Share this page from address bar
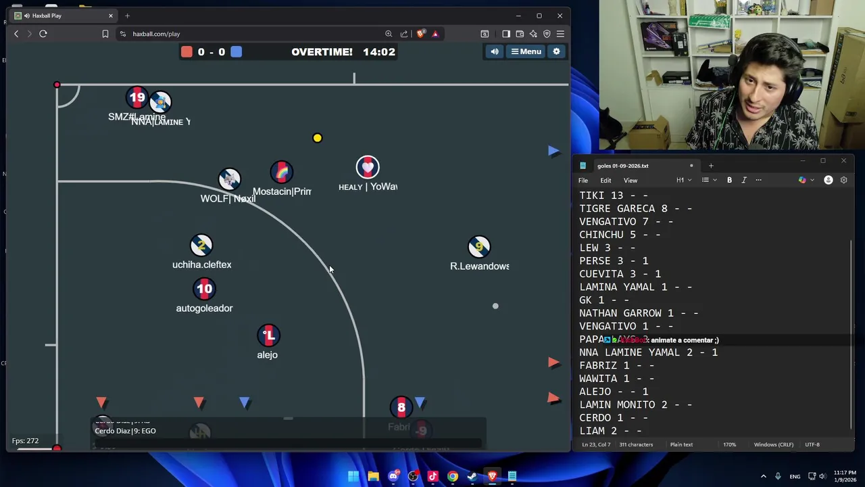Screen dimensions: 865x487 [404, 34]
